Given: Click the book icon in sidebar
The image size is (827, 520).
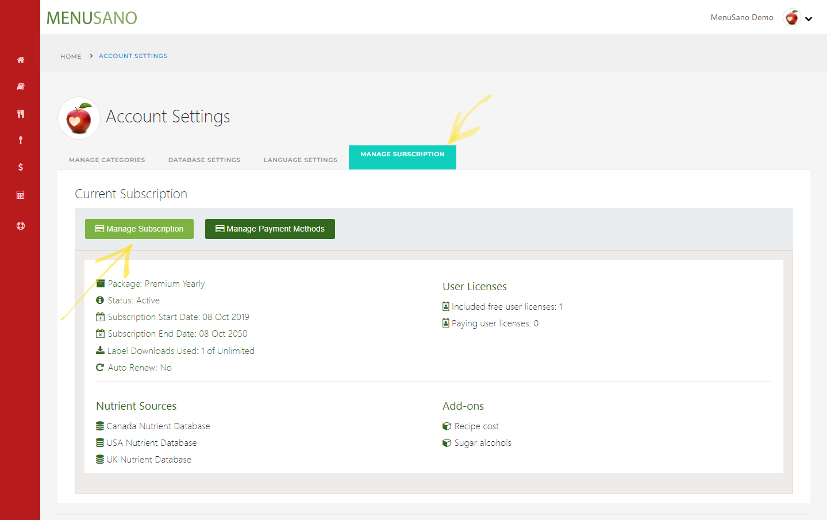Looking at the screenshot, I should click(x=21, y=87).
